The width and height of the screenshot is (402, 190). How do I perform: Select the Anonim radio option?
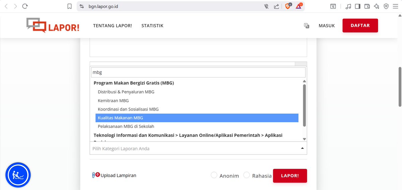pyautogui.click(x=214, y=175)
